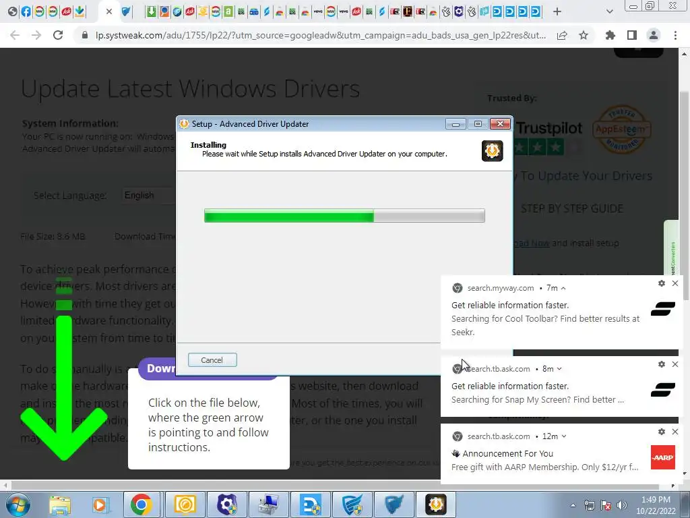Image resolution: width=690 pixels, height=518 pixels.
Task: Open settings for the AARP notification
Action: [x=662, y=432]
